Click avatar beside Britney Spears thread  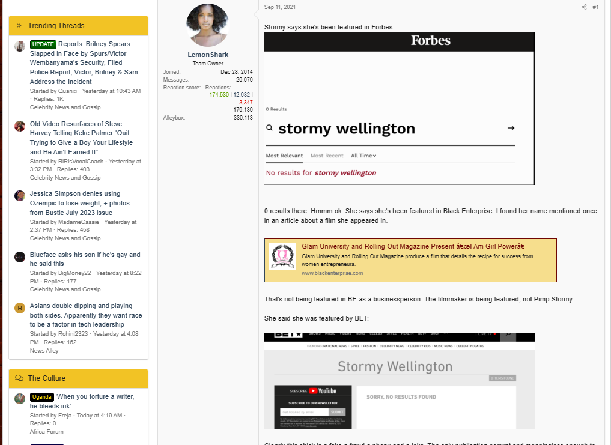click(20, 46)
